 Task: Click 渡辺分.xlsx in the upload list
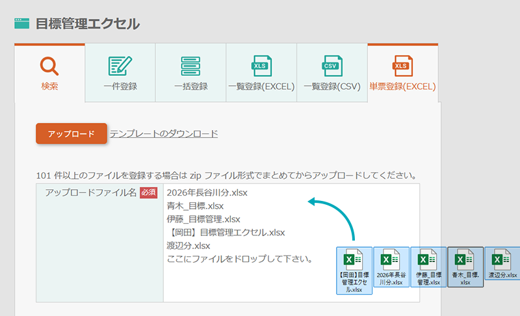(x=188, y=246)
